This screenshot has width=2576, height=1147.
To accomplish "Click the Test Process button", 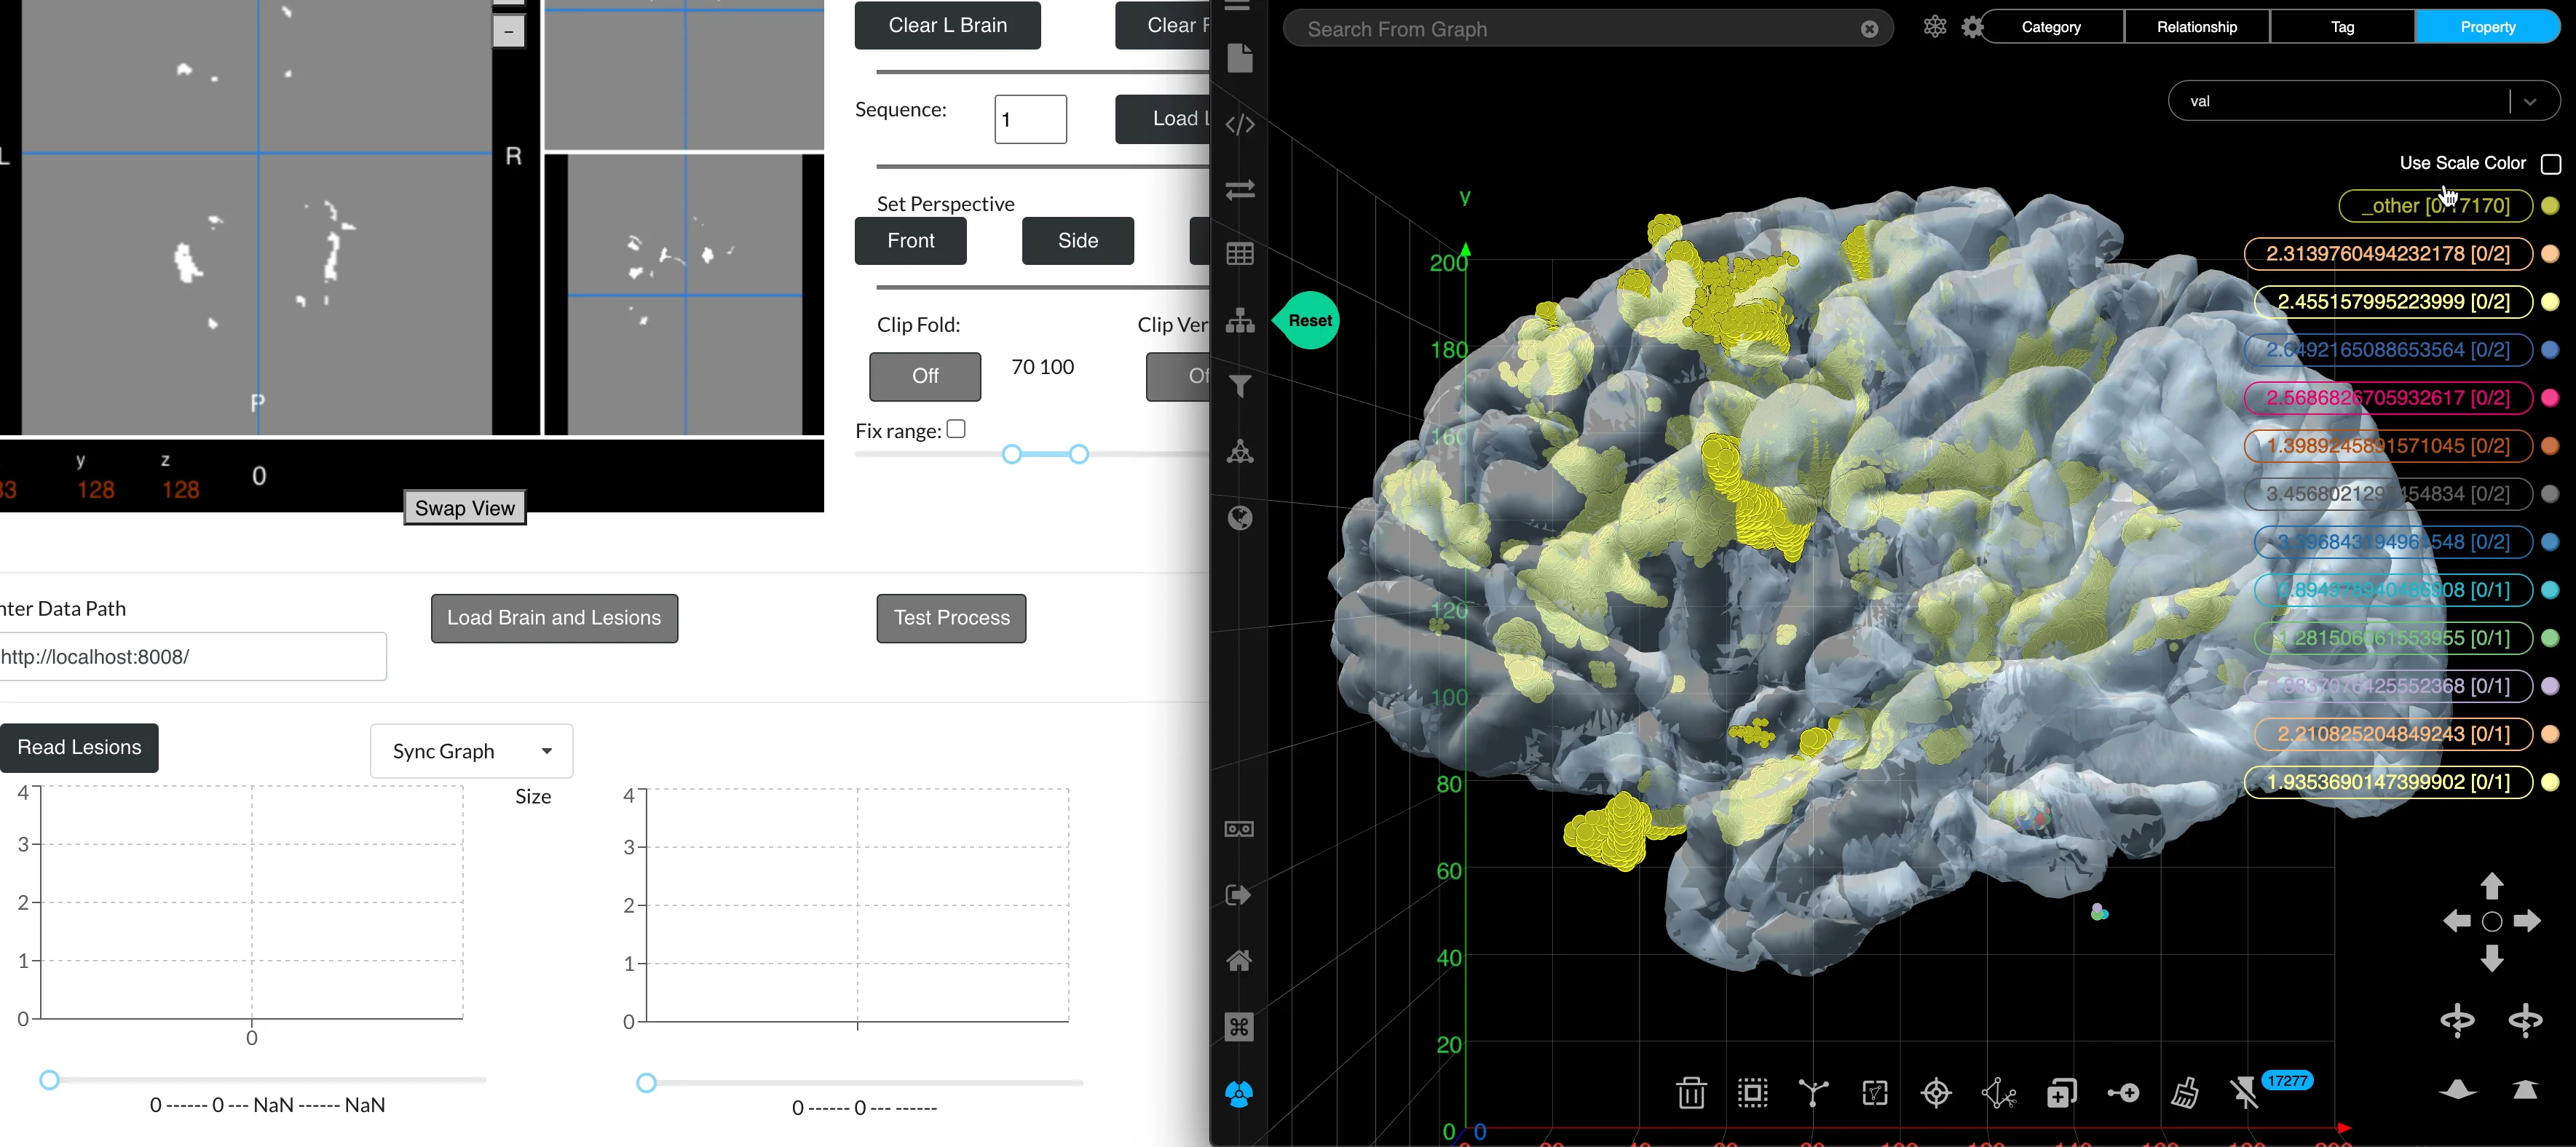I will pos(950,618).
